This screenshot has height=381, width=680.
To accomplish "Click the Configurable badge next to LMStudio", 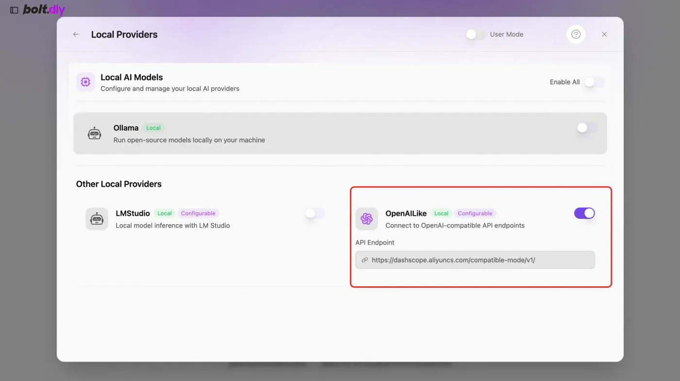I will pos(198,214).
